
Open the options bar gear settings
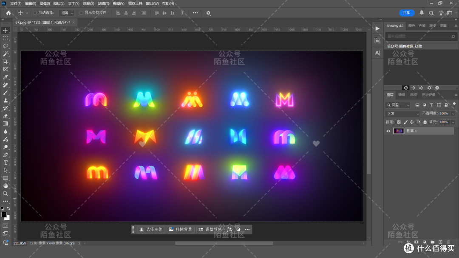coord(208,13)
